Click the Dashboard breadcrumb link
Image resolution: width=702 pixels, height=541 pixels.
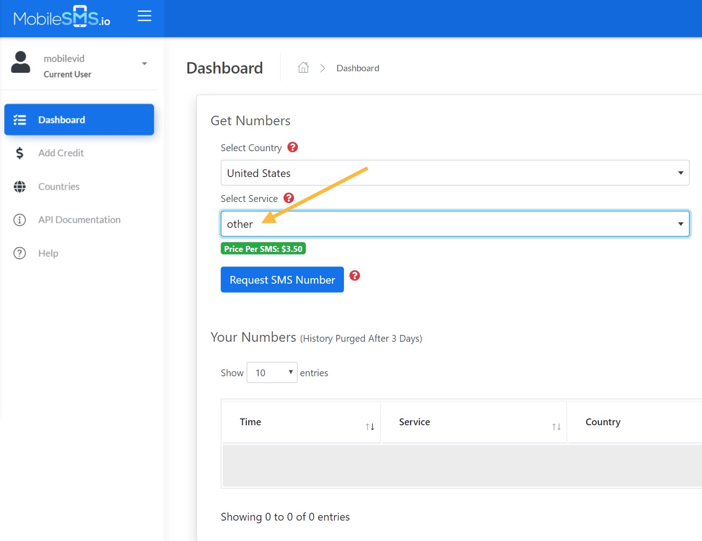tap(358, 68)
